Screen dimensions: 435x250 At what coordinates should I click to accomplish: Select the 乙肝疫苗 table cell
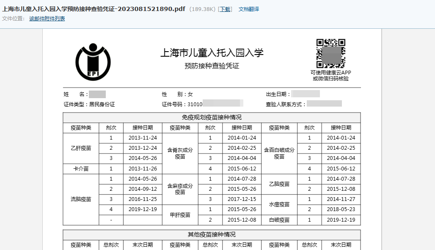click(x=81, y=148)
